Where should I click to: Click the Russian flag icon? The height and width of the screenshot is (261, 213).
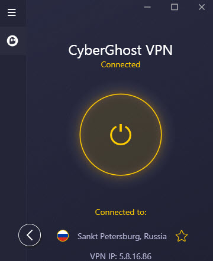[x=63, y=236]
